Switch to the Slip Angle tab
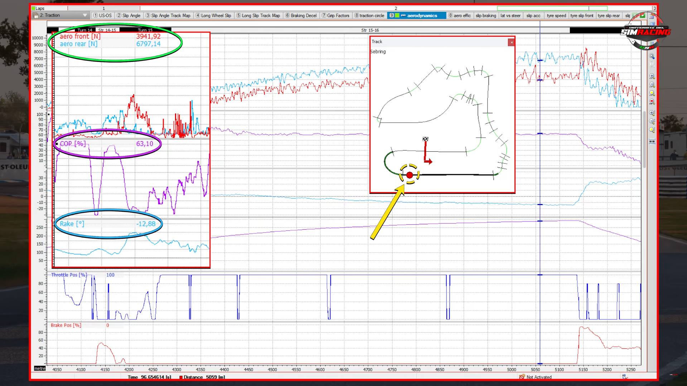687x386 pixels. (x=129, y=15)
